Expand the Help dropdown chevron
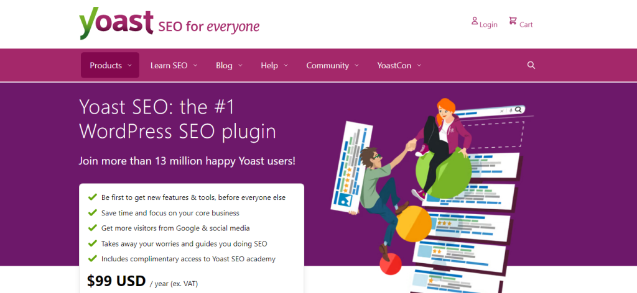Image resolution: width=637 pixels, height=293 pixels. (x=286, y=65)
